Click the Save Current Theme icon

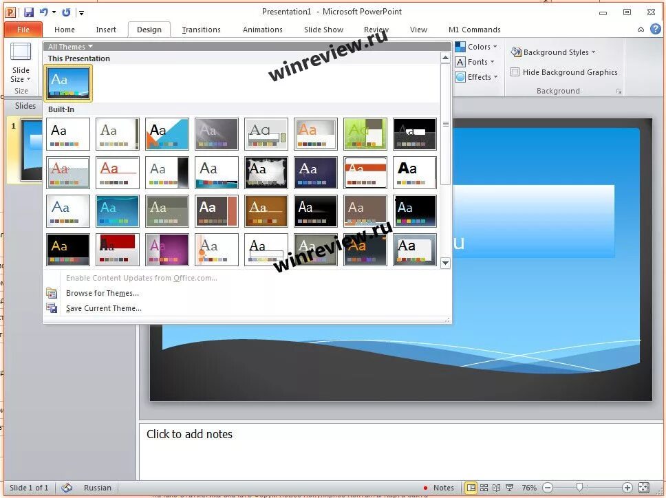pos(52,308)
